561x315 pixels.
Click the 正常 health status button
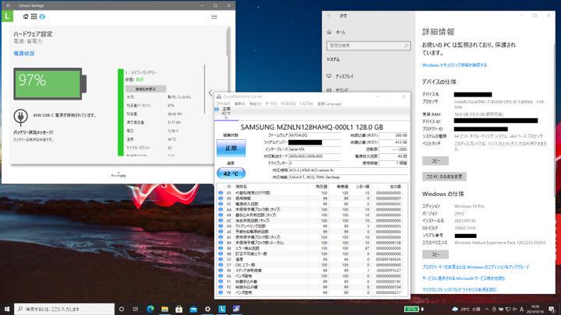click(x=231, y=149)
